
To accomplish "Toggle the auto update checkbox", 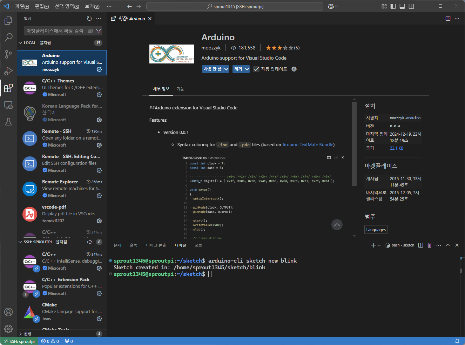I will (256, 69).
